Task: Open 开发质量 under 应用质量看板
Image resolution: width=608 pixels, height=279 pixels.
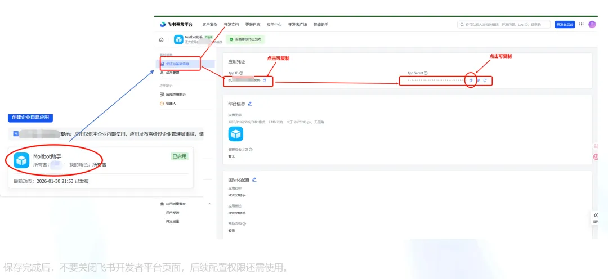Action: (173, 221)
